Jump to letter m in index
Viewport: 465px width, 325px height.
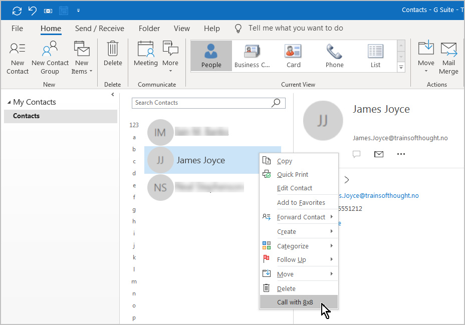click(134, 281)
